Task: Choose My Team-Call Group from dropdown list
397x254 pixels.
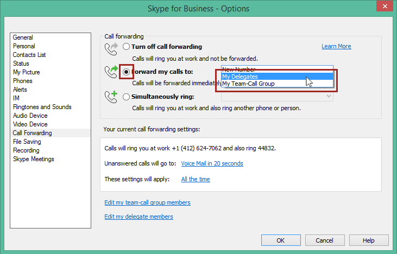Action: point(277,84)
